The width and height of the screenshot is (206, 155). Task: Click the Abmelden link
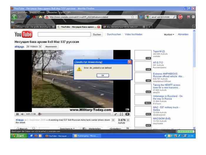(183, 35)
